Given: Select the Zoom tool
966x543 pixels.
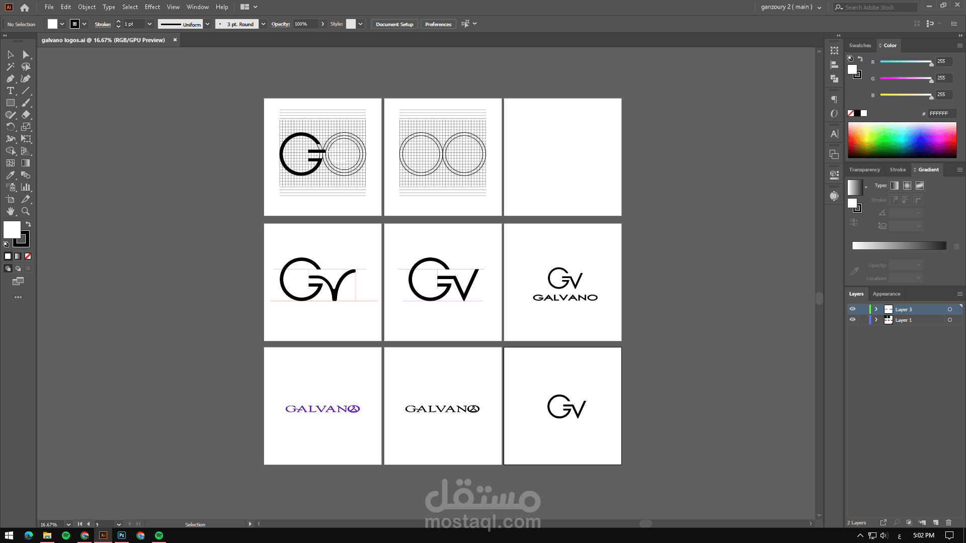Looking at the screenshot, I should (26, 211).
